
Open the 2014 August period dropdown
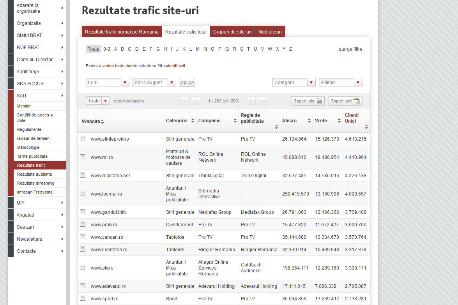coord(154,83)
